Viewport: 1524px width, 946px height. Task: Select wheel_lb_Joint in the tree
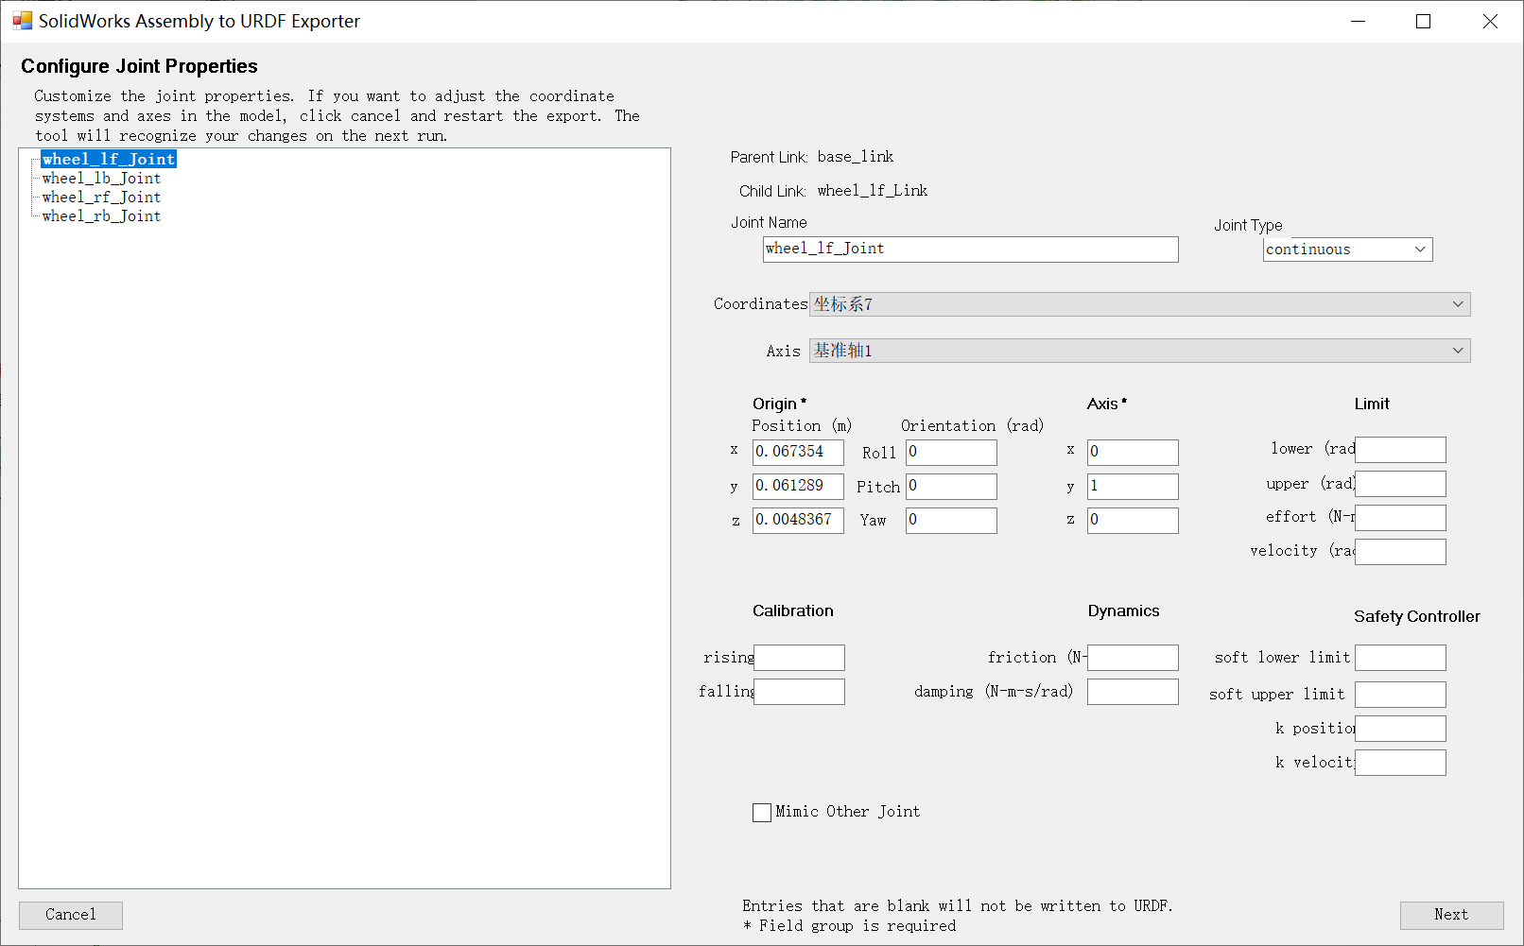coord(101,178)
